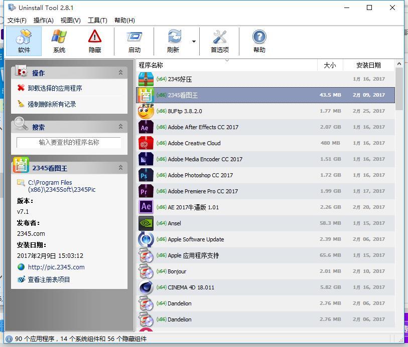Open 首选项 preferences
The width and height of the screenshot is (408, 347).
coord(219,41)
